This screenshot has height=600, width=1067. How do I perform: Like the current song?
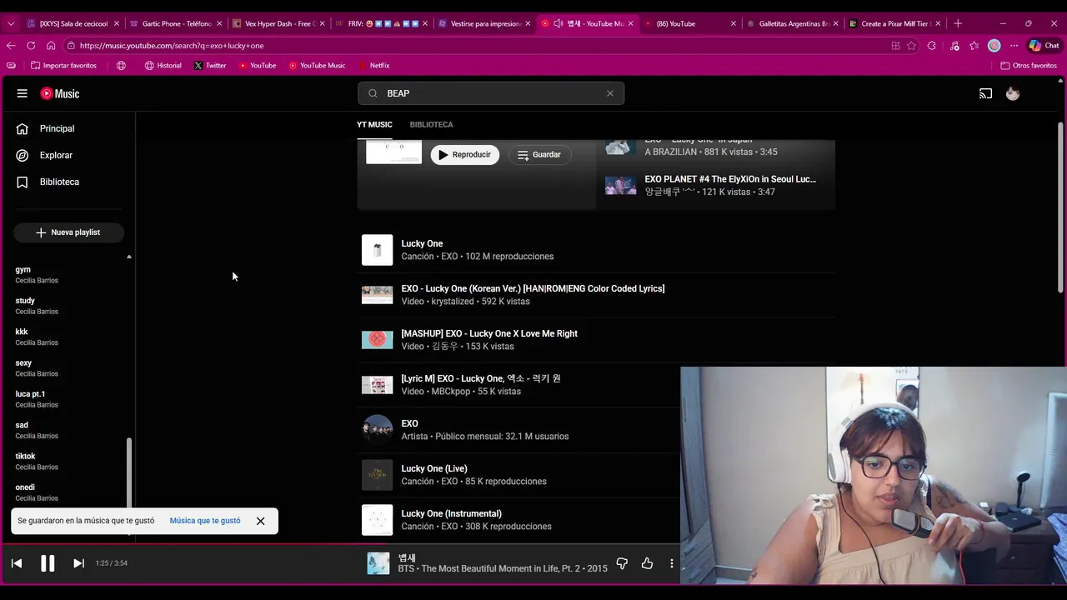pos(647,563)
